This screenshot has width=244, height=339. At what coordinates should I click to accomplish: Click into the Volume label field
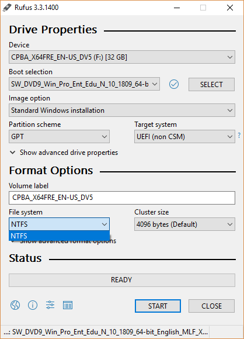(x=122, y=198)
